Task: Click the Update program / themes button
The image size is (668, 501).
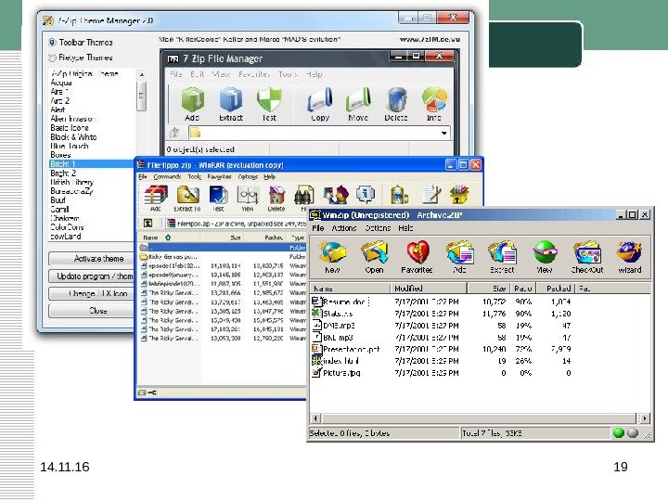Action: (x=92, y=276)
